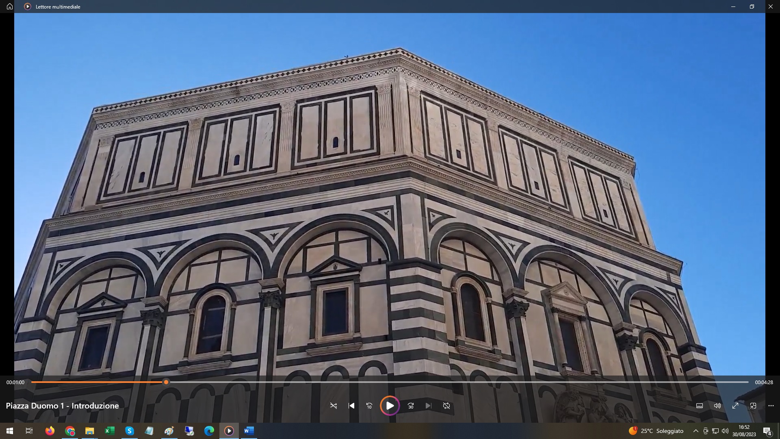Open the media player volume control
Image resolution: width=780 pixels, height=439 pixels.
point(717,406)
